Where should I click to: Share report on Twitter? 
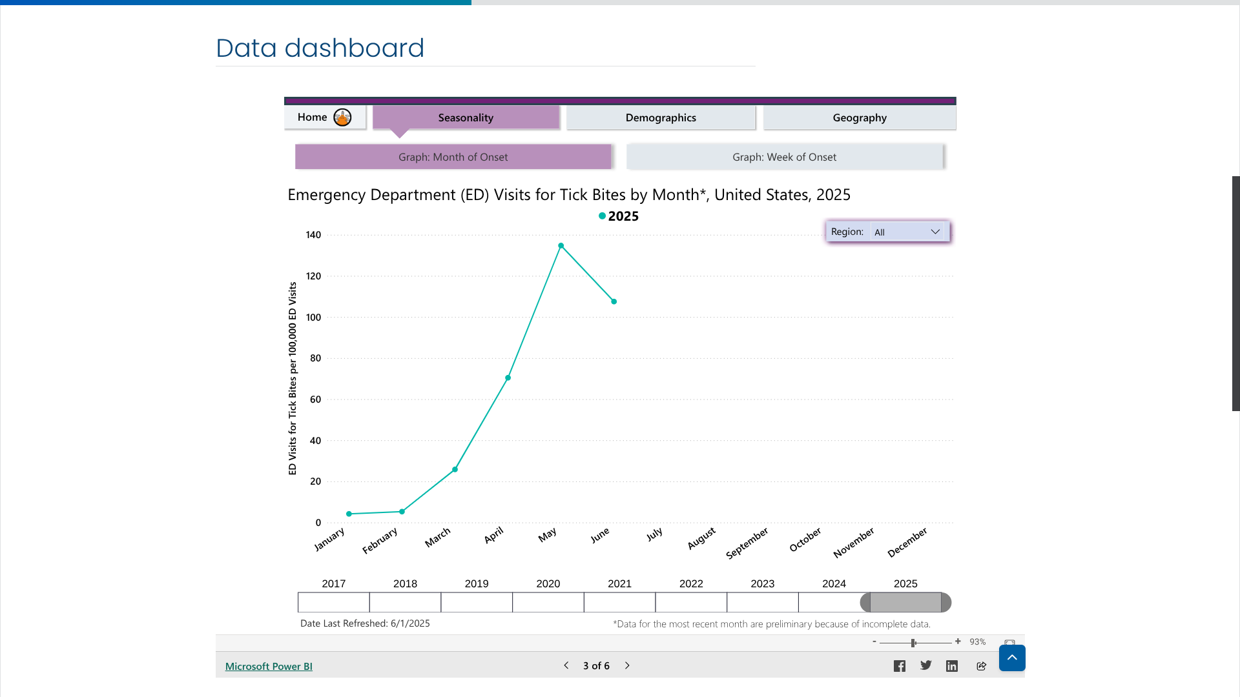click(x=925, y=665)
